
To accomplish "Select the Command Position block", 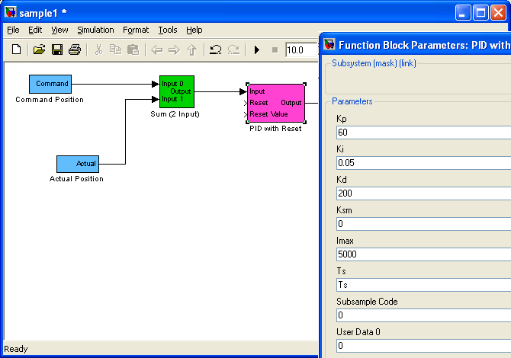I will click(x=50, y=84).
